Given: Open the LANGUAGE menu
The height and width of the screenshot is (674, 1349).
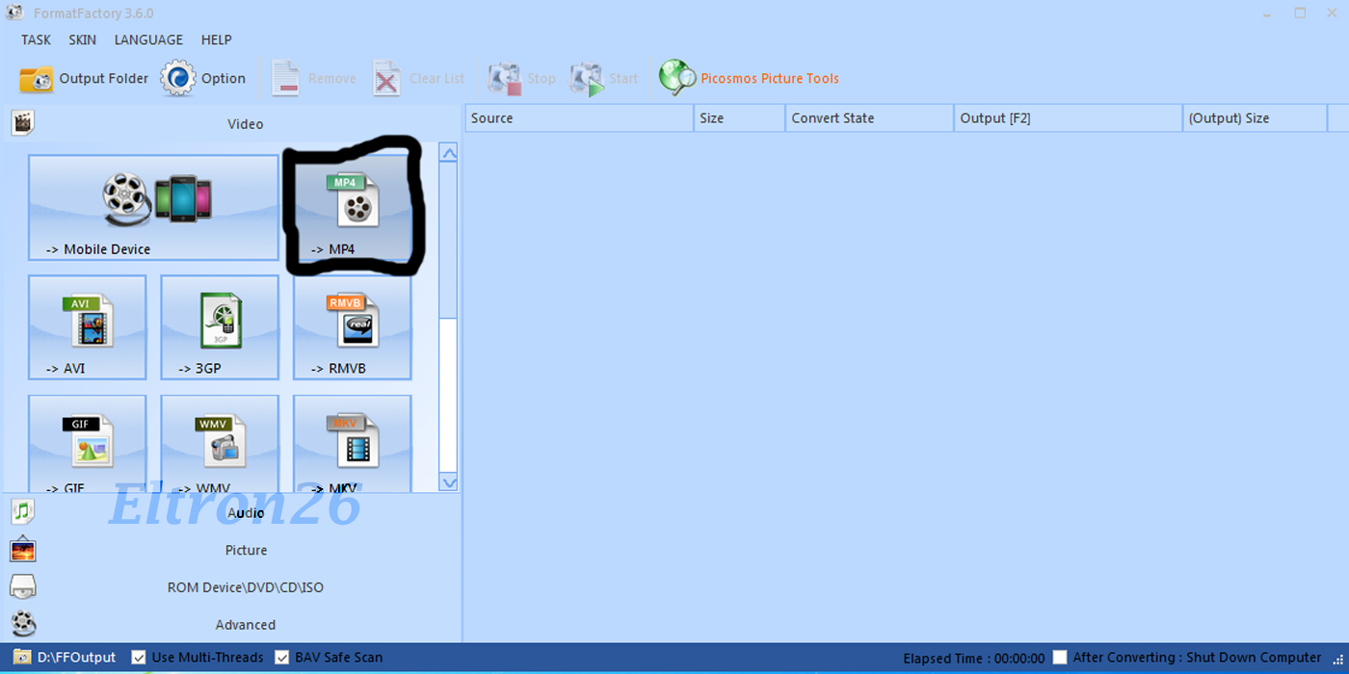Looking at the screenshot, I should (148, 39).
